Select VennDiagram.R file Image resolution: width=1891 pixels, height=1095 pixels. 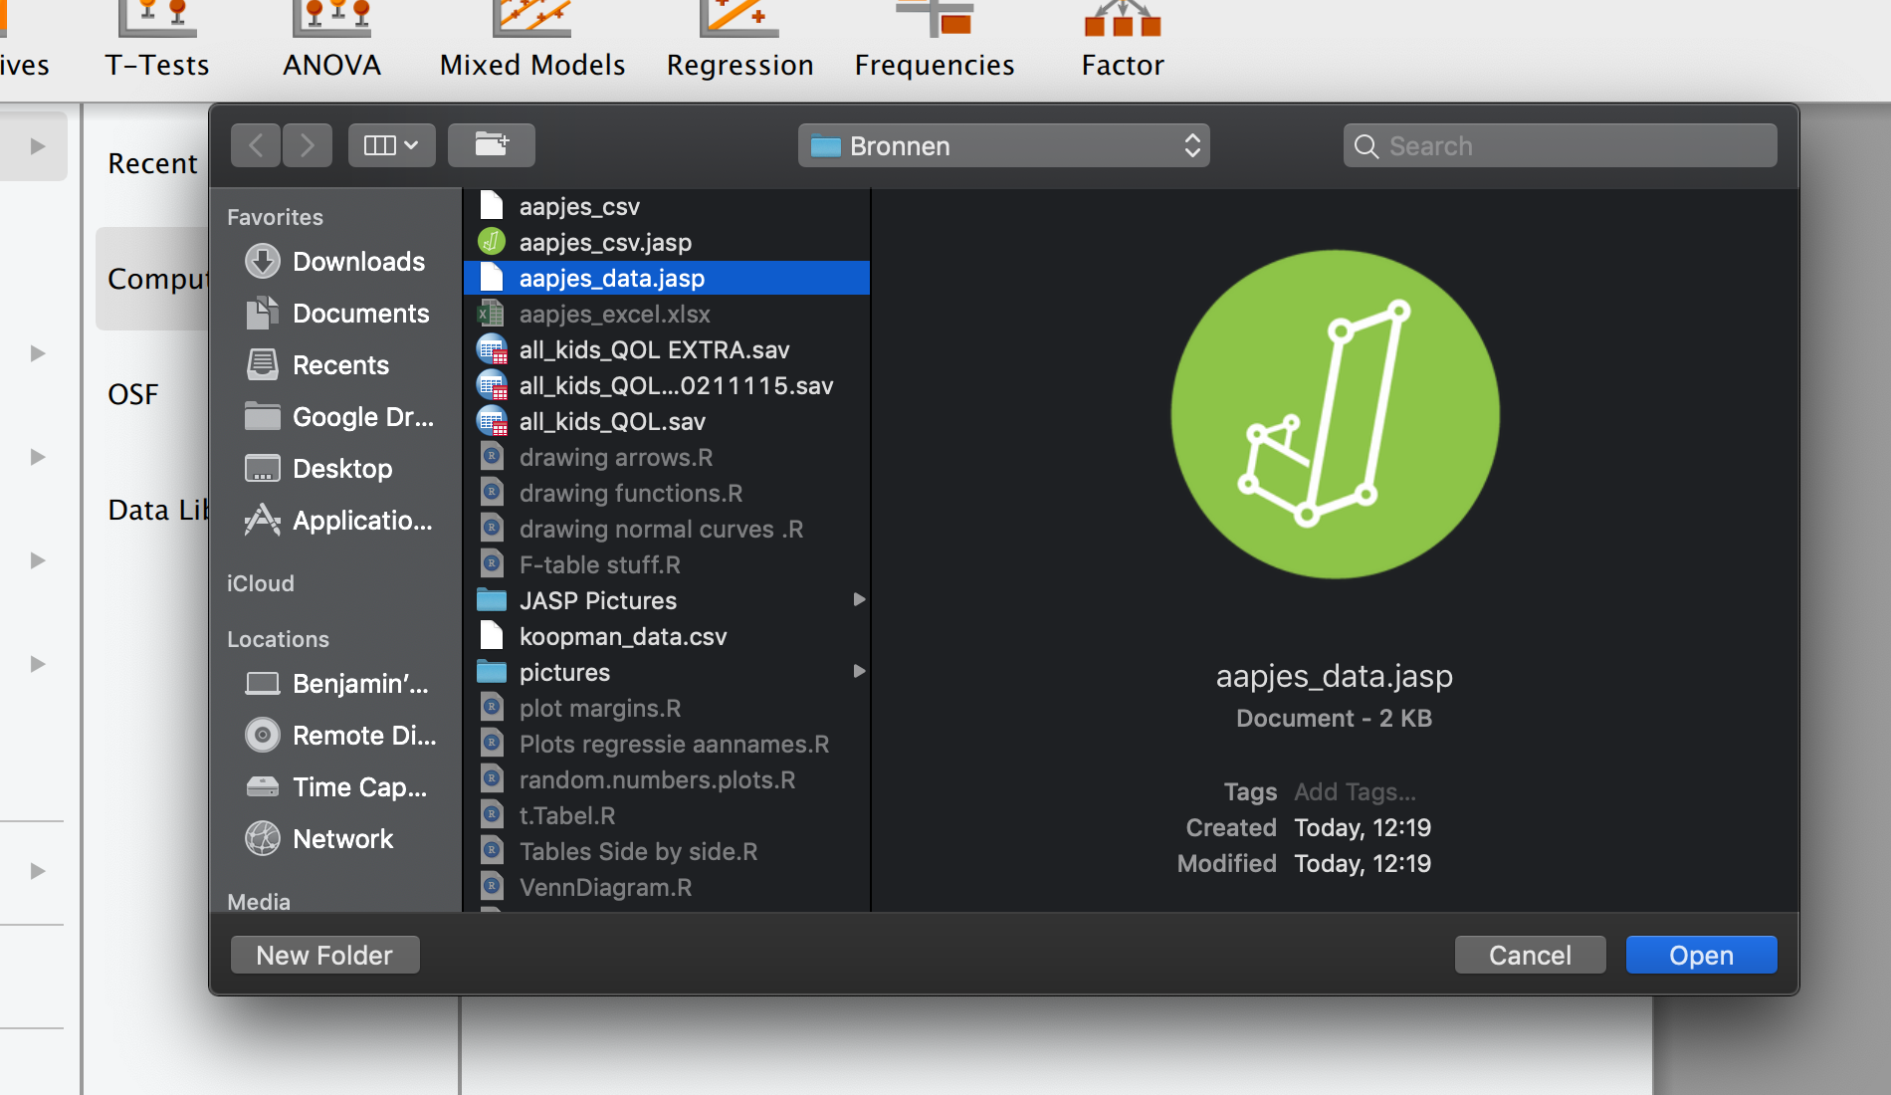[667, 887]
